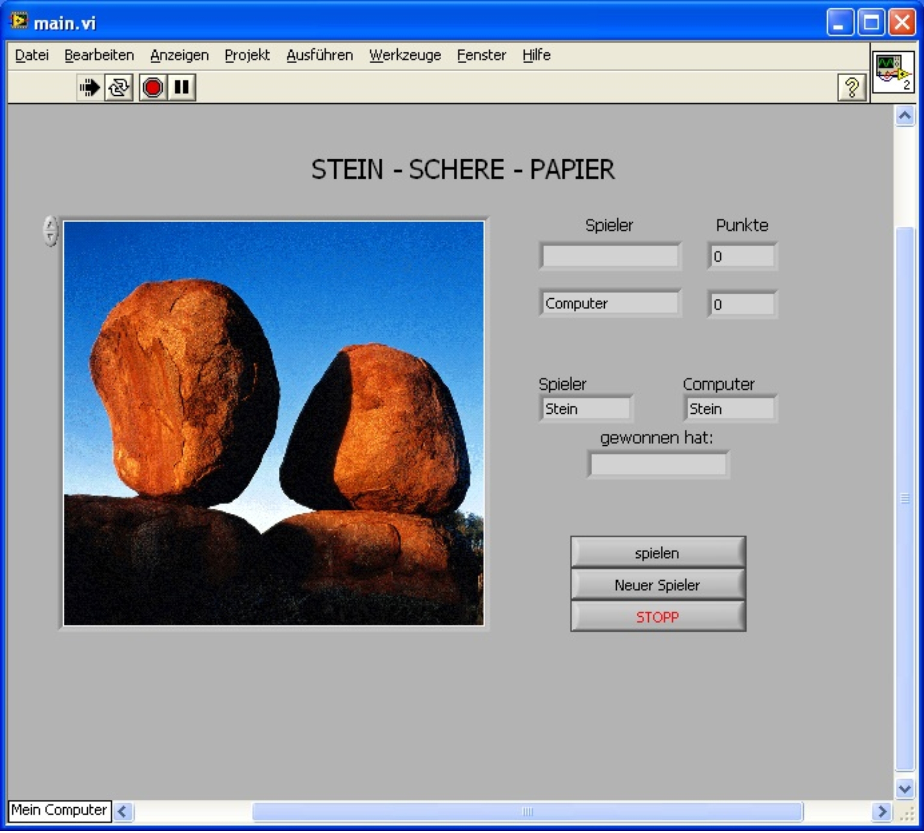Open the Ausführen menu
The height and width of the screenshot is (833, 924).
coord(319,56)
